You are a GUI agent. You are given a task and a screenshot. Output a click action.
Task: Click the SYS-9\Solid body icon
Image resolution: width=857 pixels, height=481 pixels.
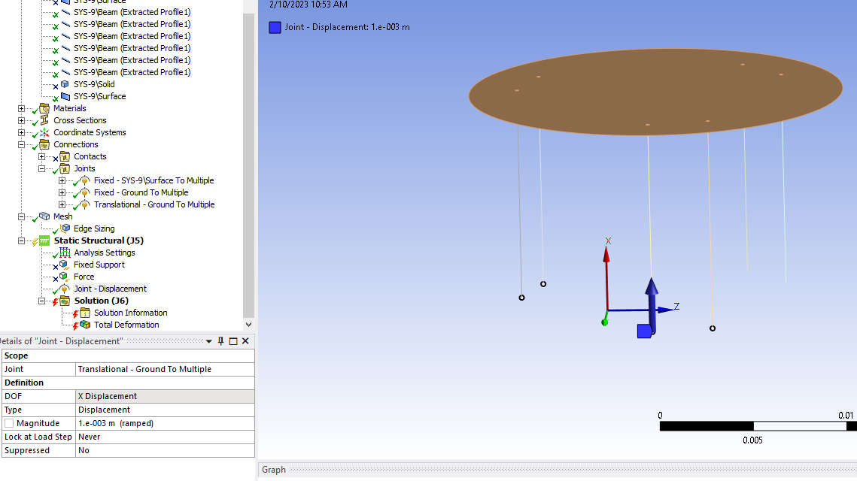click(65, 84)
